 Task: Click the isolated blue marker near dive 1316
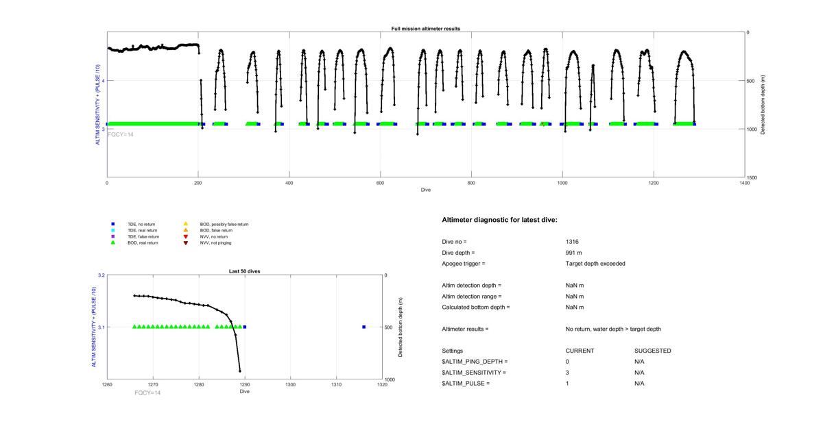[363, 327]
